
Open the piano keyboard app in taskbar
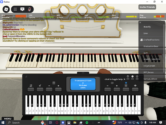coord(69,123)
